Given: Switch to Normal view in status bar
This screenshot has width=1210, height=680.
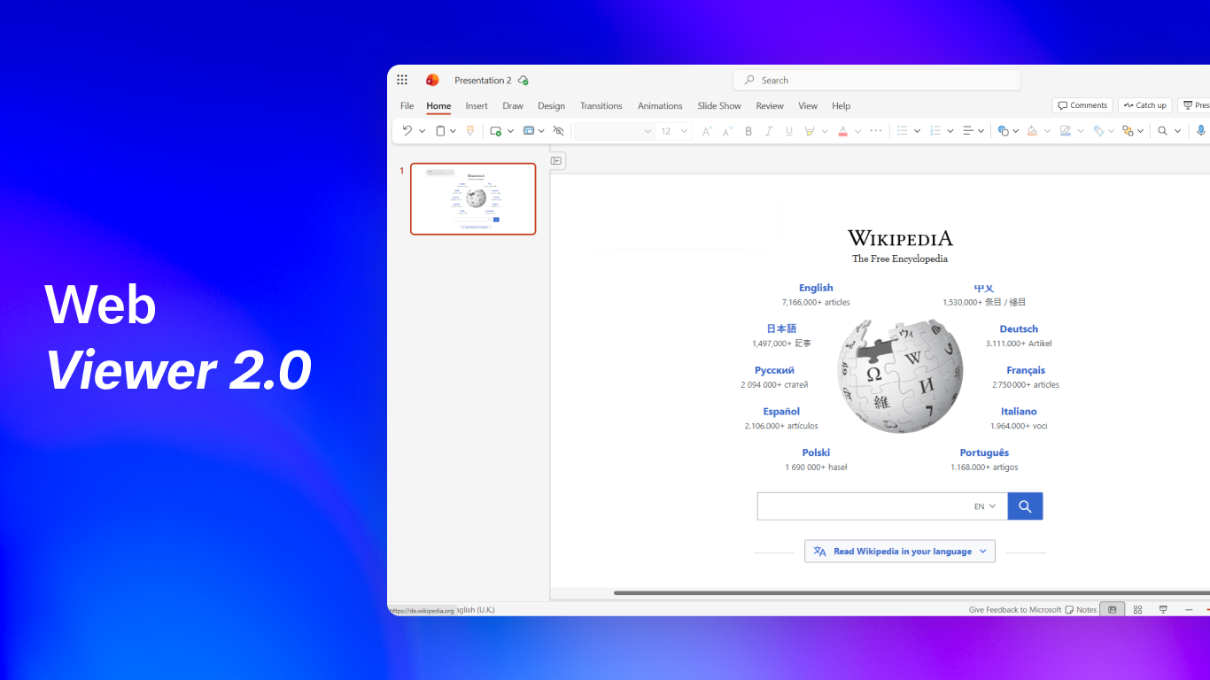Looking at the screenshot, I should 1113,610.
